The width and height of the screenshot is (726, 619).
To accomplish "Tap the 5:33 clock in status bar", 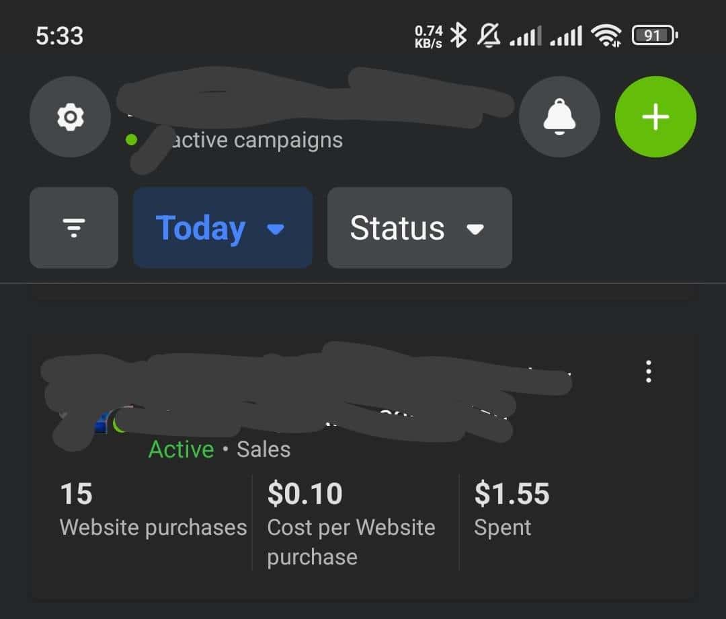I will 59,36.
